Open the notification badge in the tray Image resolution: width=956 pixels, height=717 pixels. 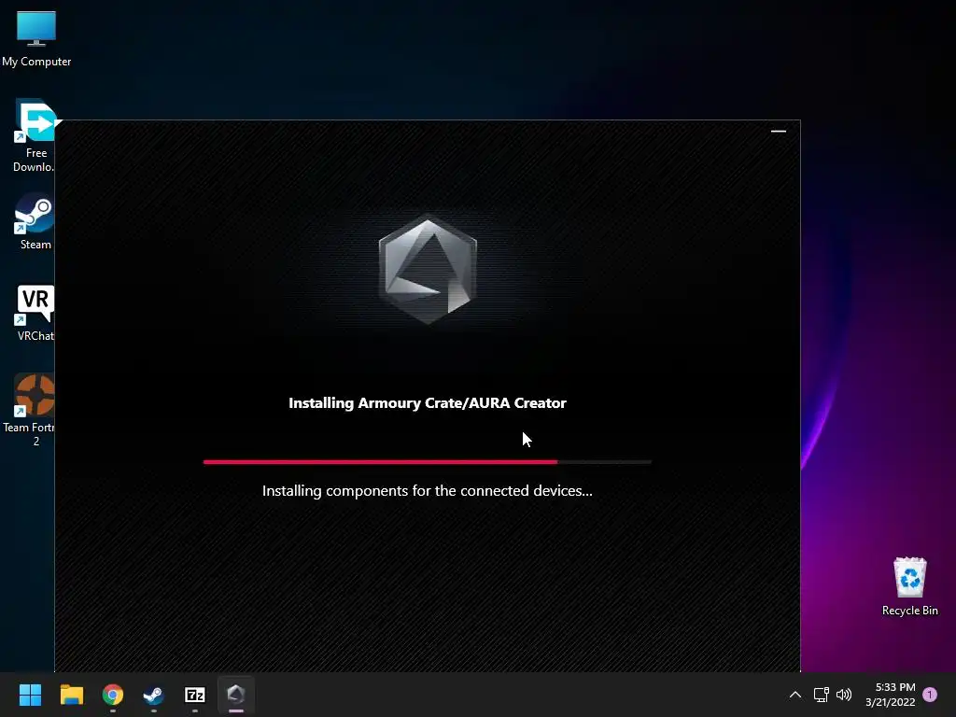tap(930, 695)
